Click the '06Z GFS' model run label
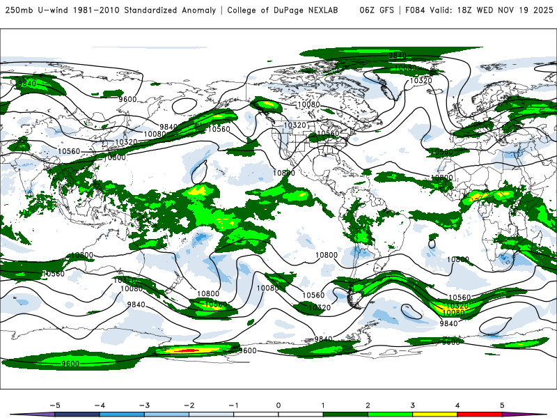Image resolution: width=557 pixels, height=418 pixels. (377, 10)
